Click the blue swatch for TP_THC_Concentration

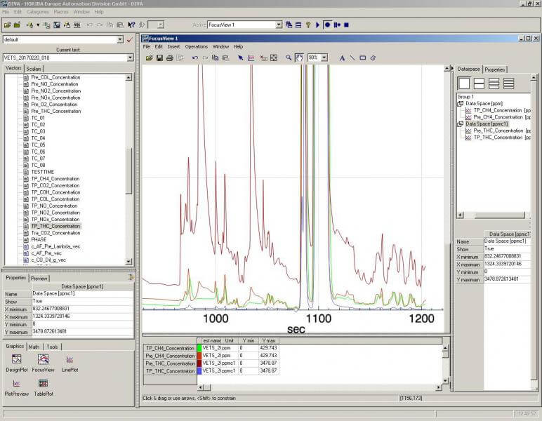tap(199, 371)
